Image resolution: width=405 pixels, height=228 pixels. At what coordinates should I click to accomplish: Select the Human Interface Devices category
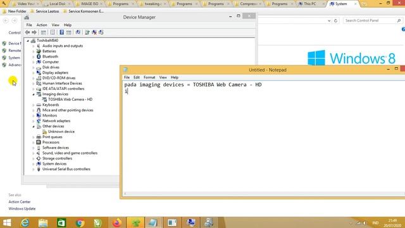click(62, 83)
